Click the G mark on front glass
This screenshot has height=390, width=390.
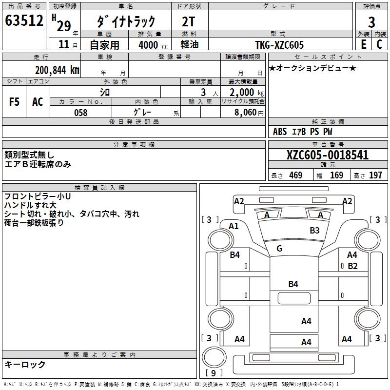279,248
